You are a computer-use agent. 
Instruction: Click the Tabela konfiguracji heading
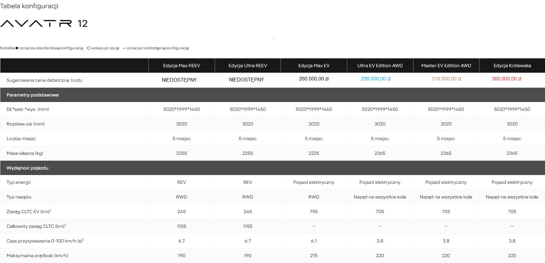[x=29, y=6]
